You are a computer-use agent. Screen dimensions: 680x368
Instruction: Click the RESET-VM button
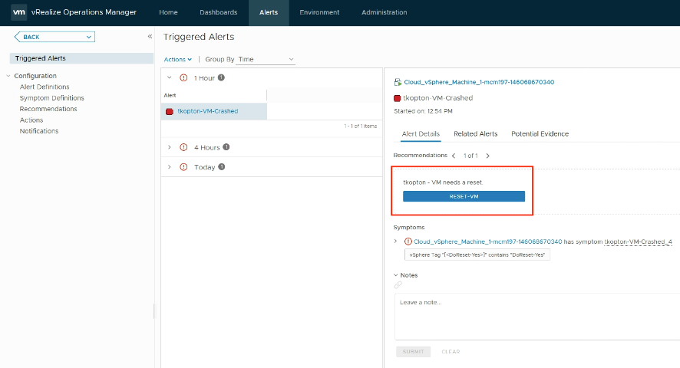tap(464, 196)
